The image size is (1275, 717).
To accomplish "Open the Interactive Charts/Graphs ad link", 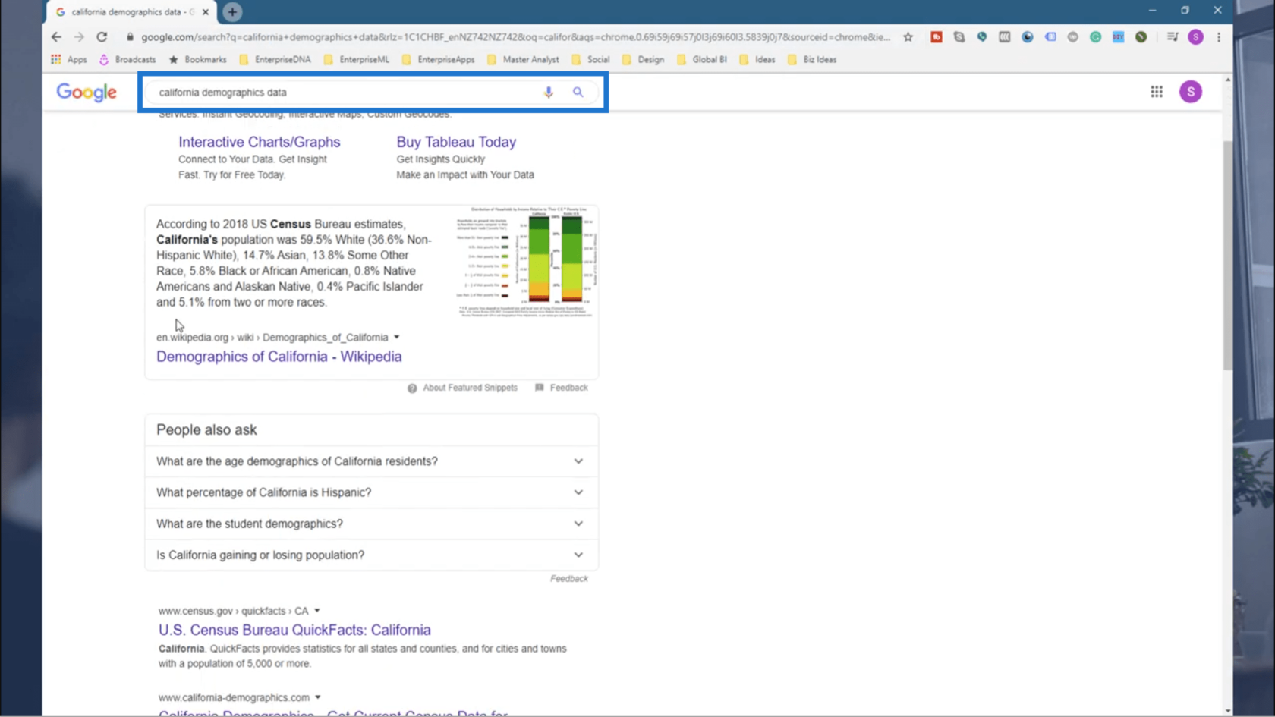I will 259,142.
